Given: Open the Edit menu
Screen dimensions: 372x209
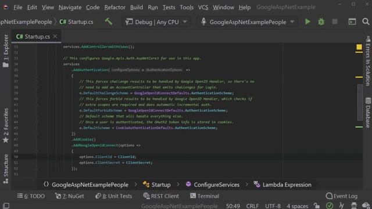Looking at the screenshot, I should click(x=32, y=8).
